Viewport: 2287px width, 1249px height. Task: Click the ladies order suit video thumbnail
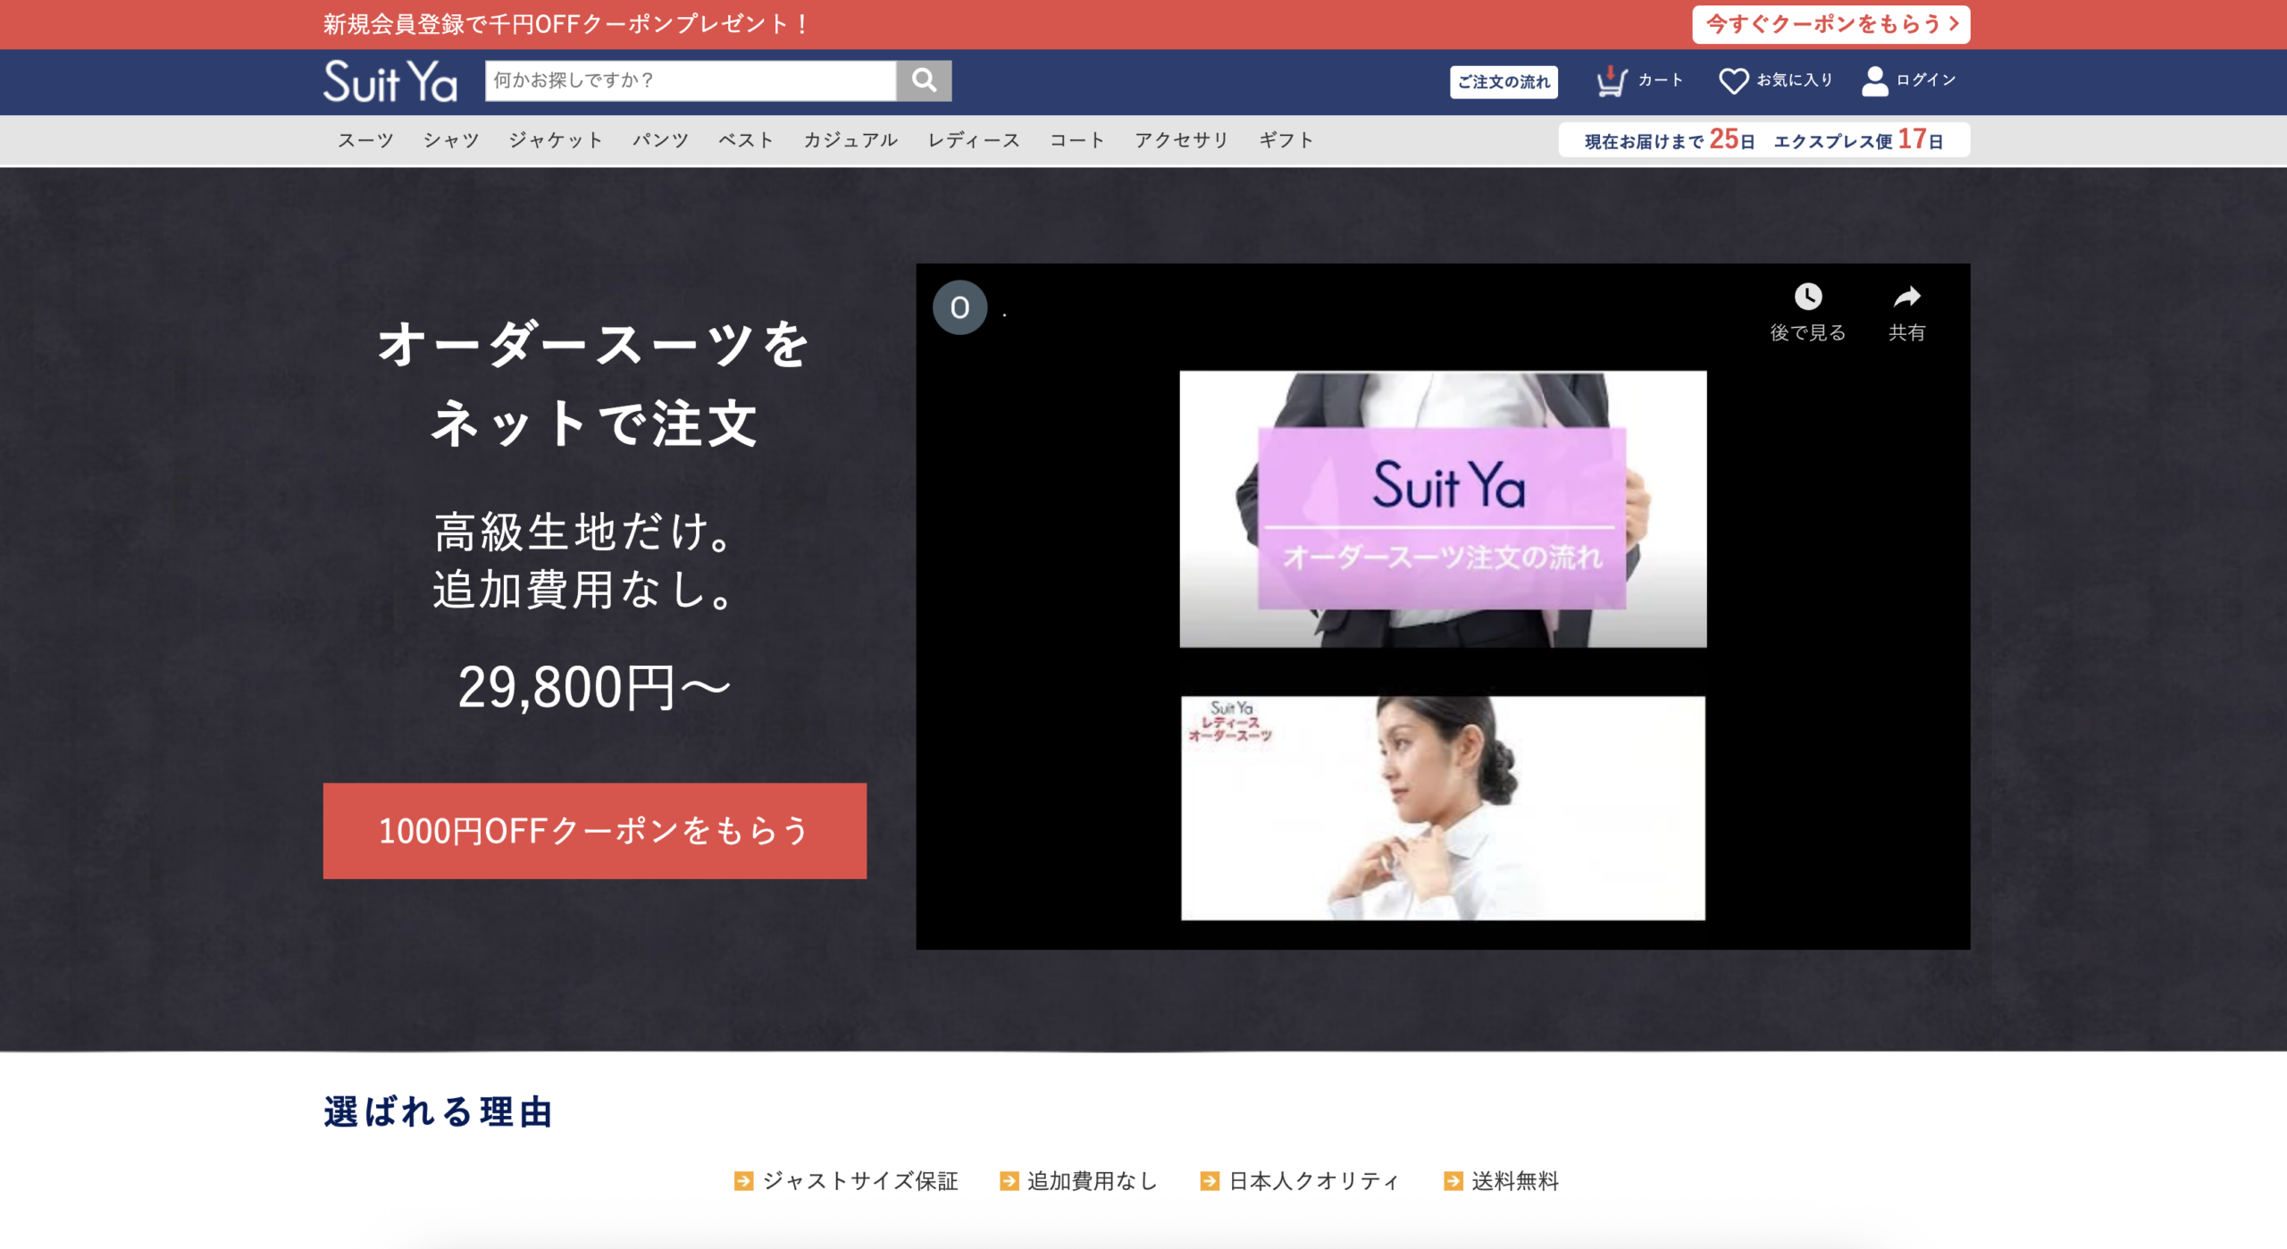(x=1443, y=808)
